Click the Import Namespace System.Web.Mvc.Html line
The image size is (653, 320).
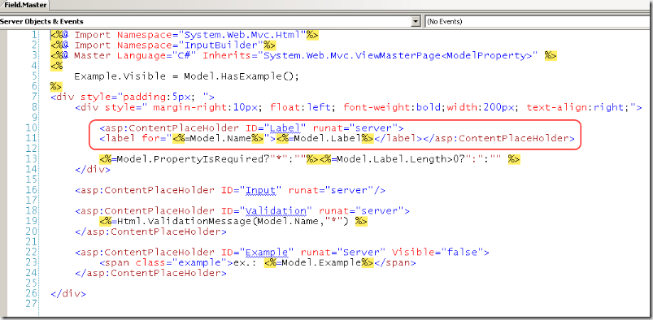pos(185,36)
